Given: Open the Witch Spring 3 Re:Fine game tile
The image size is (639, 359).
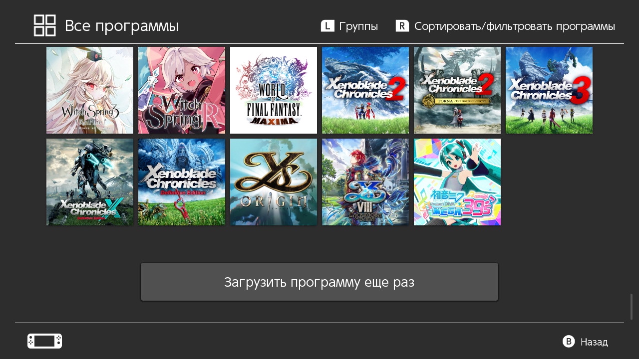Looking at the screenshot, I should click(x=90, y=90).
